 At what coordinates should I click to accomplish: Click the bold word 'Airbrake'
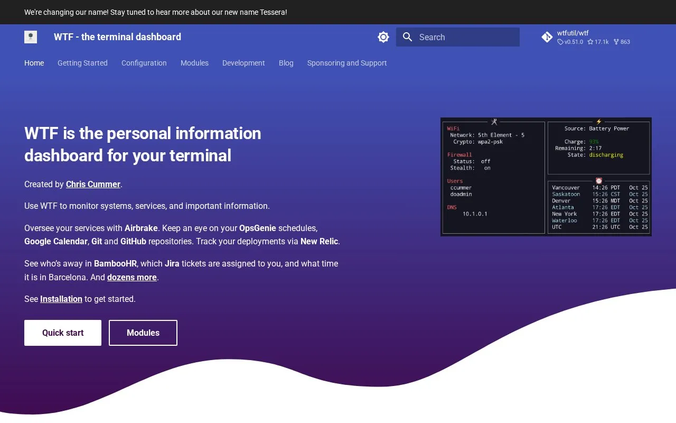(141, 228)
